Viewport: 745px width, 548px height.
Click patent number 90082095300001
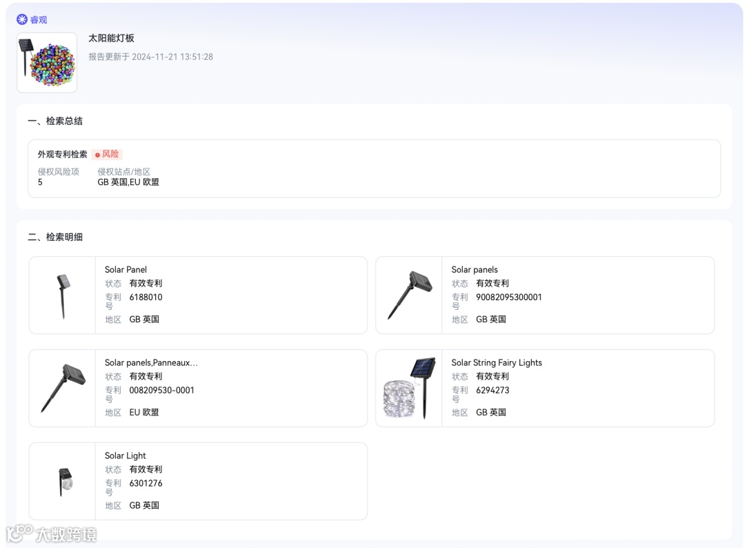pyautogui.click(x=509, y=297)
